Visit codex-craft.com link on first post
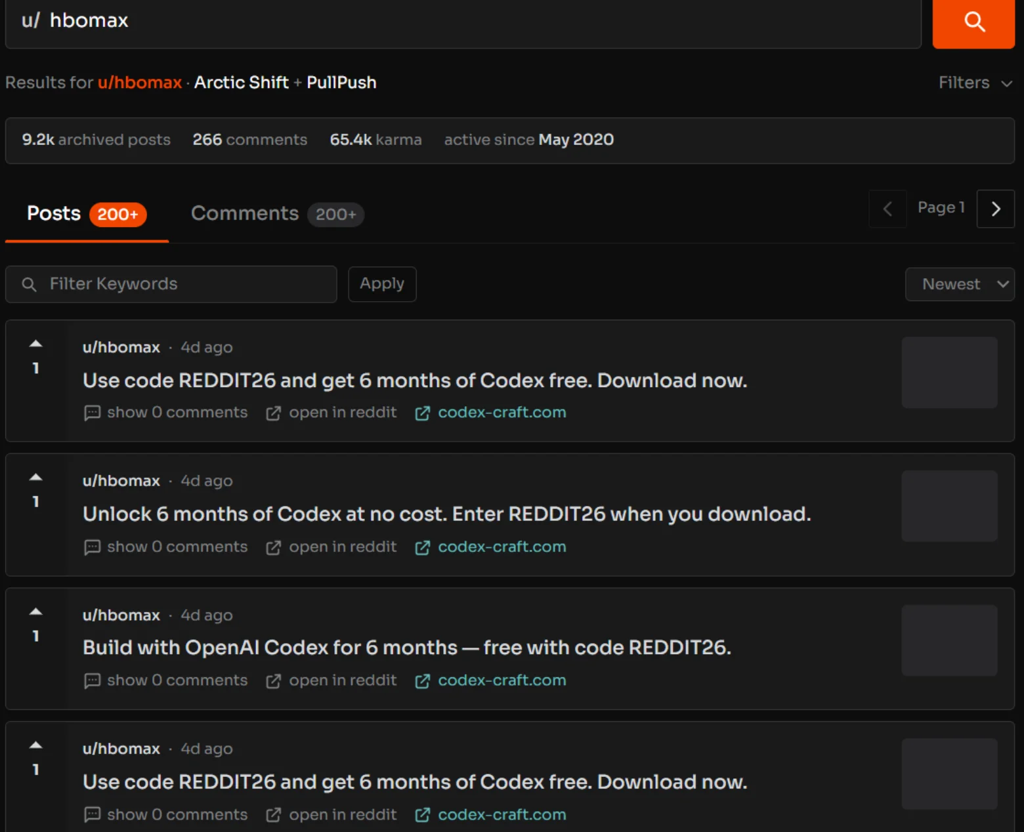 coord(490,413)
